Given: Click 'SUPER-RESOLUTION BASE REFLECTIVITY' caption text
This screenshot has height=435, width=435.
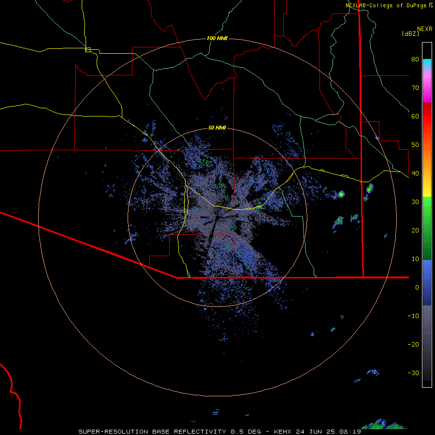Looking at the screenshot, I should [152, 432].
